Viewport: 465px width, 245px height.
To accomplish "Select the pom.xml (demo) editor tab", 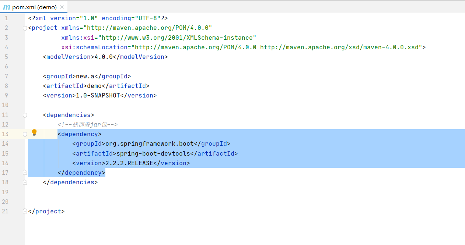I will tap(34, 7).
